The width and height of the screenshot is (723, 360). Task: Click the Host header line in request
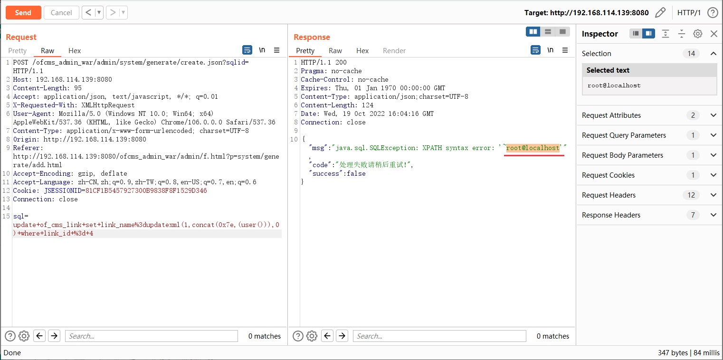pyautogui.click(x=62, y=80)
